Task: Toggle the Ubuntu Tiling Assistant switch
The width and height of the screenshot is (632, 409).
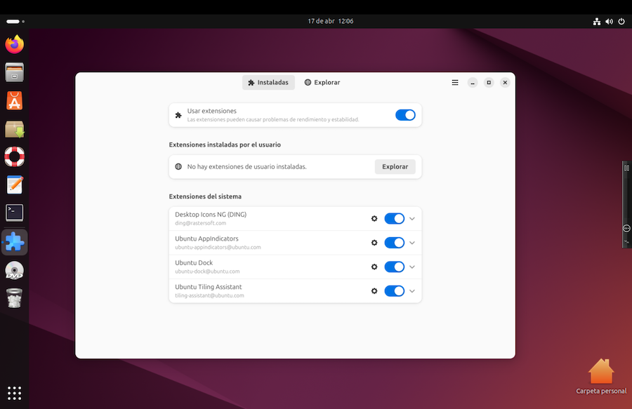Action: pyautogui.click(x=395, y=291)
